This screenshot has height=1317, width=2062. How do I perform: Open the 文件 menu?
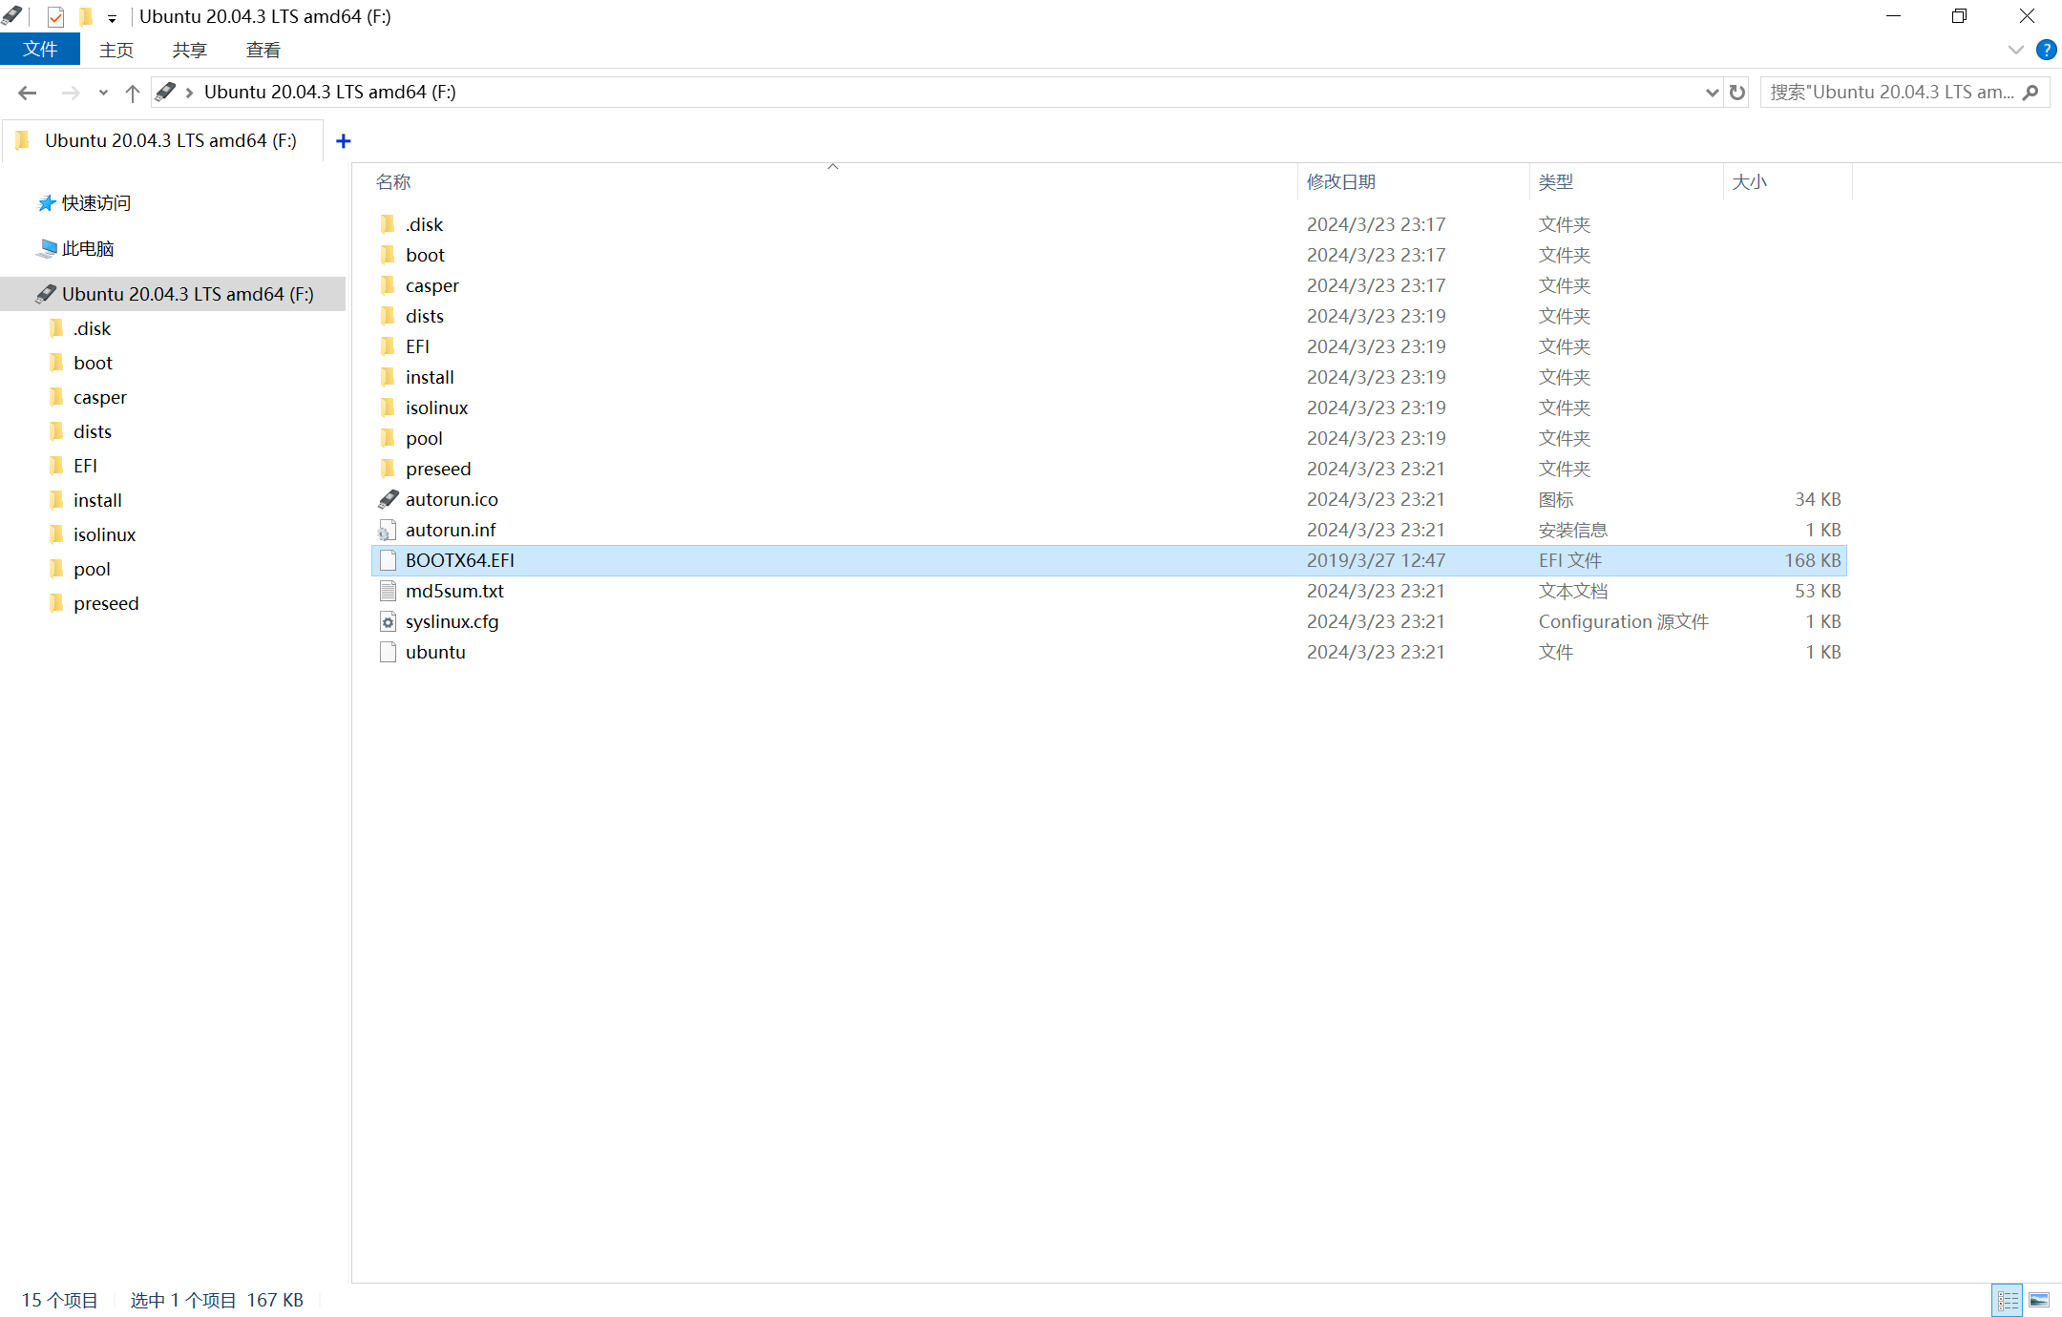(x=40, y=50)
